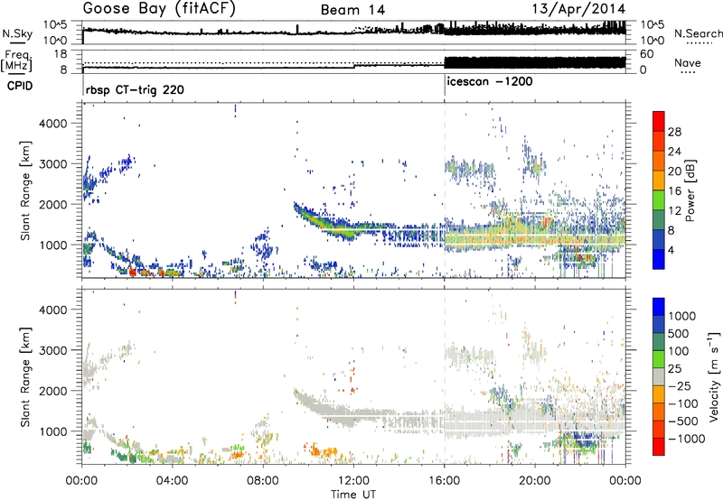The image size is (723, 500).
Task: Click the 'CPID' row label
Action: 20,86
